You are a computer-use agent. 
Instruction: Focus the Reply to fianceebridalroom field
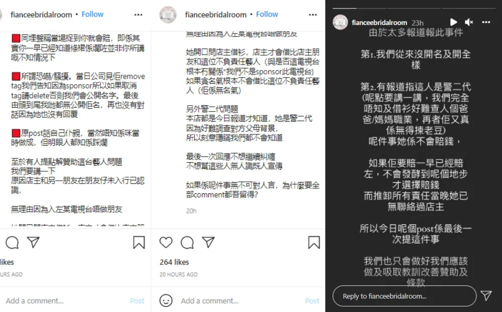click(x=405, y=296)
